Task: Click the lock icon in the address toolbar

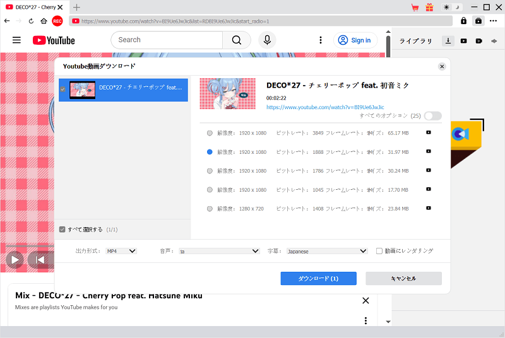Action: pos(463,21)
